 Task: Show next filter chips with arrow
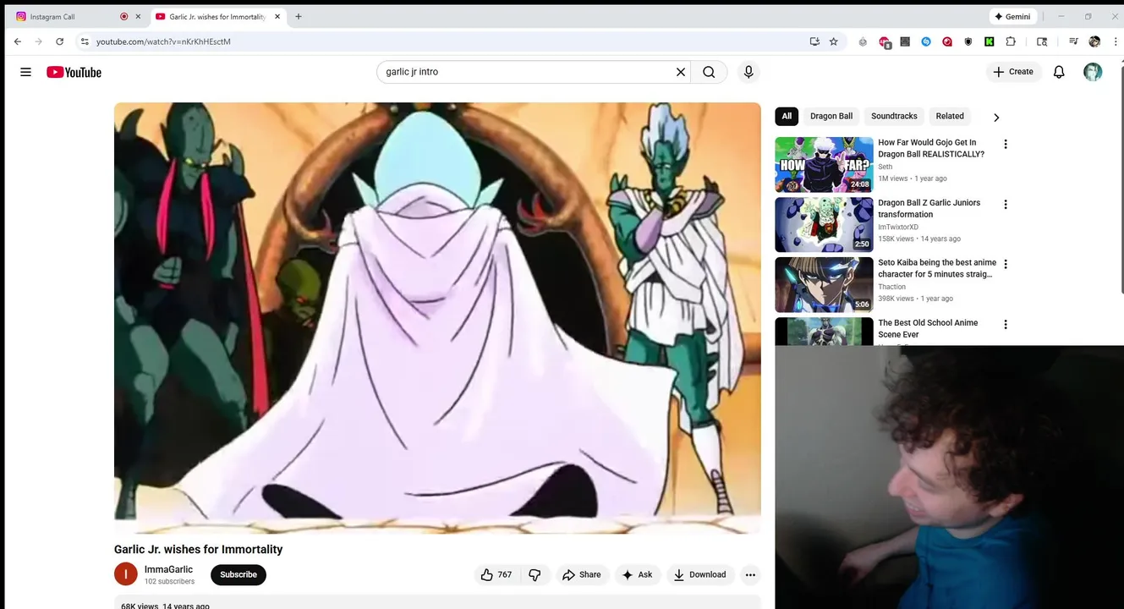pyautogui.click(x=996, y=118)
